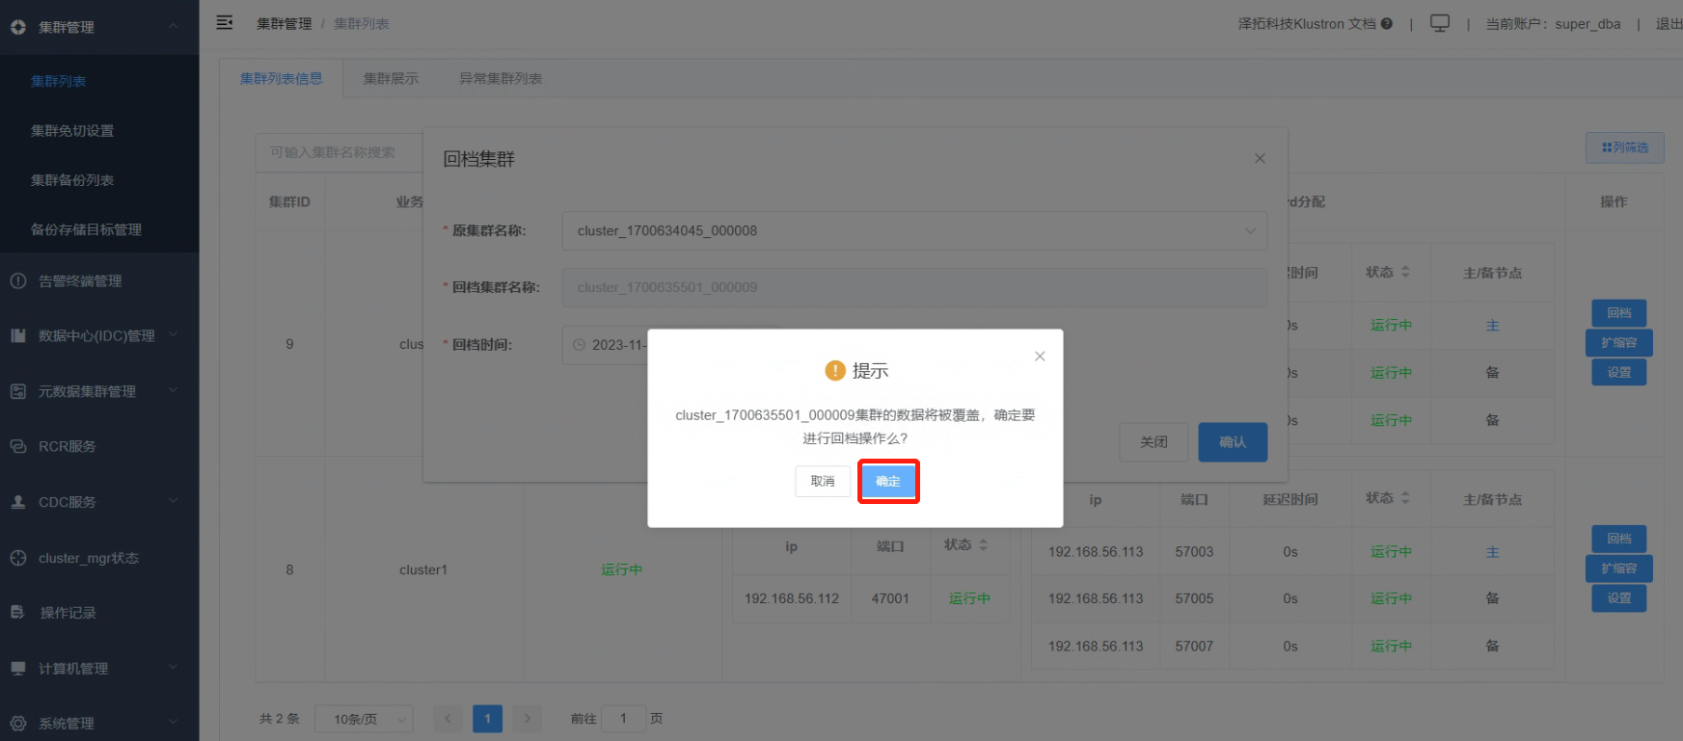The width and height of the screenshot is (1683, 741).
Task: Toggle the sidebar collapse hamburger icon
Action: tap(225, 23)
